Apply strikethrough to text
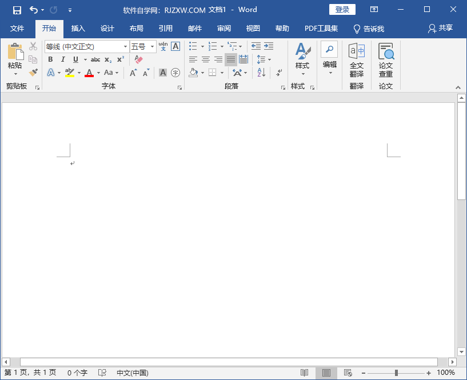This screenshot has width=467, height=380. click(95, 59)
